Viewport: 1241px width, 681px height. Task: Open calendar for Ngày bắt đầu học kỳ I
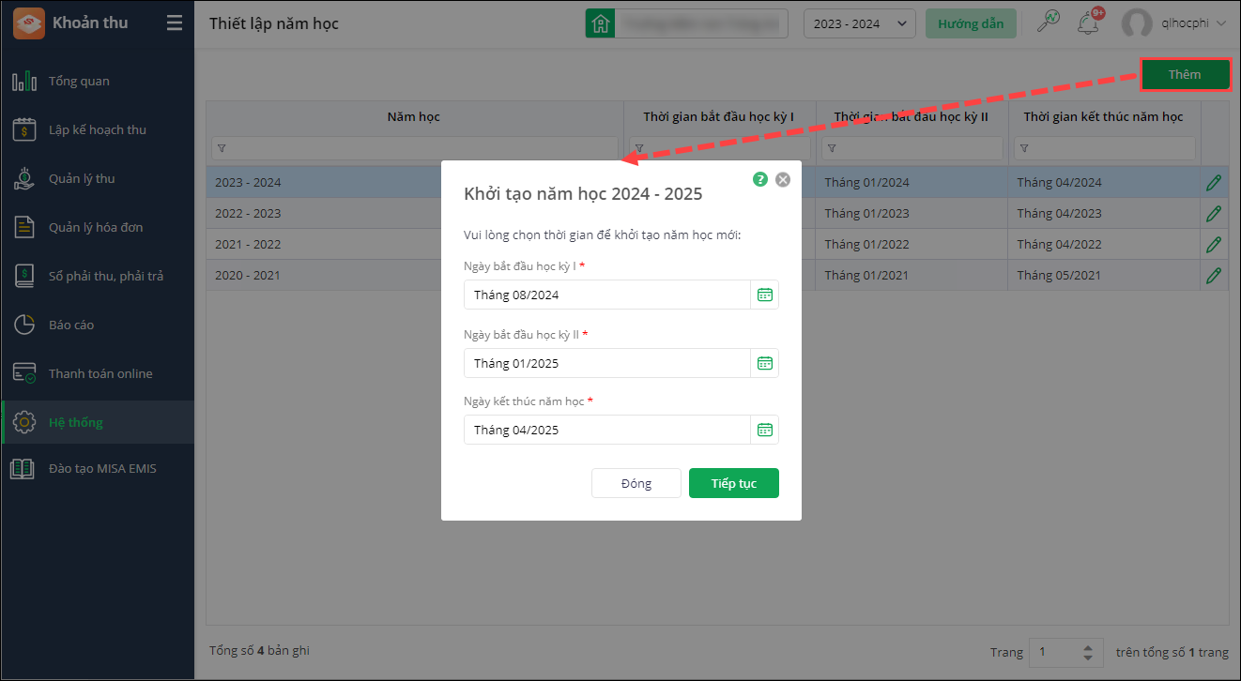tap(765, 295)
